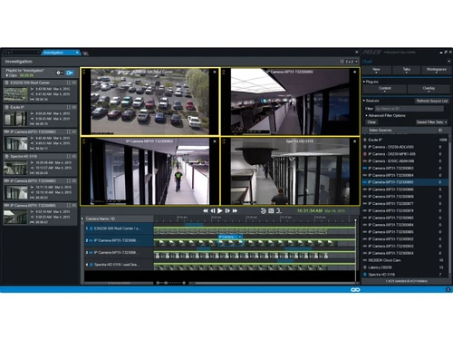This screenshot has width=453, height=340.
Task: Close the IP Camera clip label on timeline
Action: [240, 237]
